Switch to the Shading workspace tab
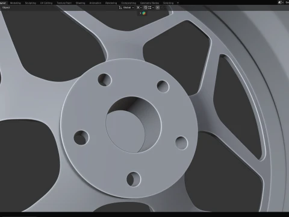289x217 pixels. pos(81,3)
